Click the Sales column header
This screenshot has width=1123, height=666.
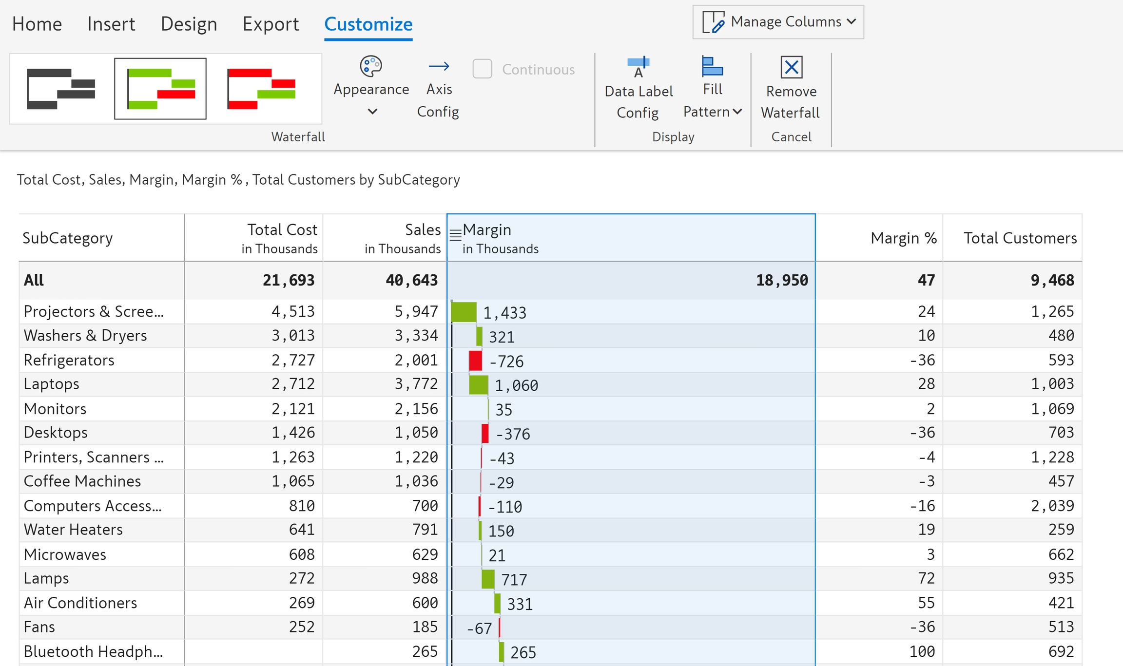click(422, 230)
